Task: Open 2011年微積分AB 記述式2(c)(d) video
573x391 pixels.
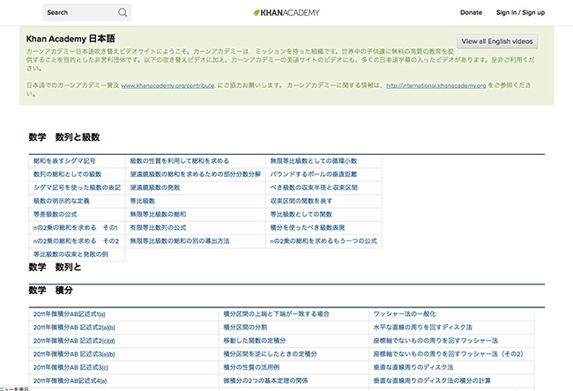Action: click(x=74, y=341)
